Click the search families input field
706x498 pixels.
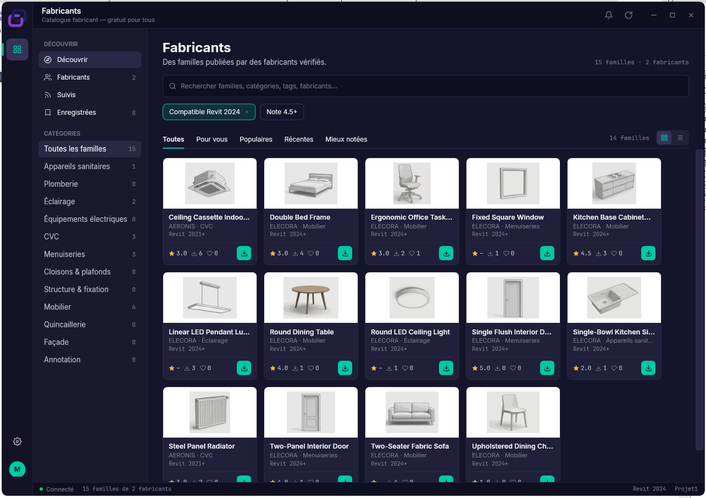pyautogui.click(x=425, y=86)
